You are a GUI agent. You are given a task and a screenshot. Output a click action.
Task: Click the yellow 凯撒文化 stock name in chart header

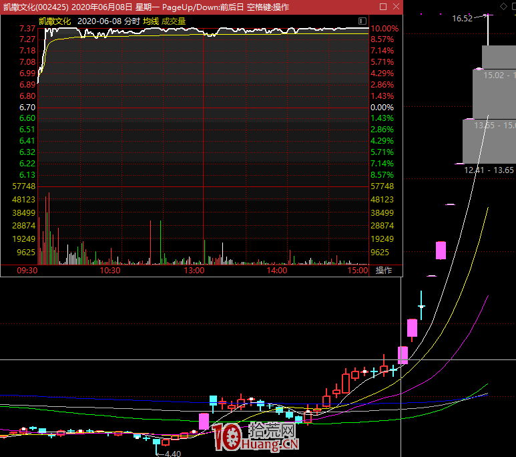pyautogui.click(x=55, y=21)
